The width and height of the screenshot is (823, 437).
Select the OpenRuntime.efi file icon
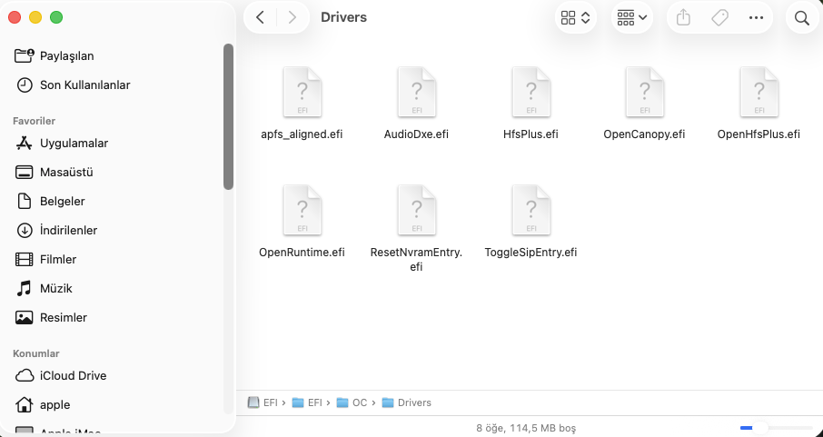click(302, 211)
